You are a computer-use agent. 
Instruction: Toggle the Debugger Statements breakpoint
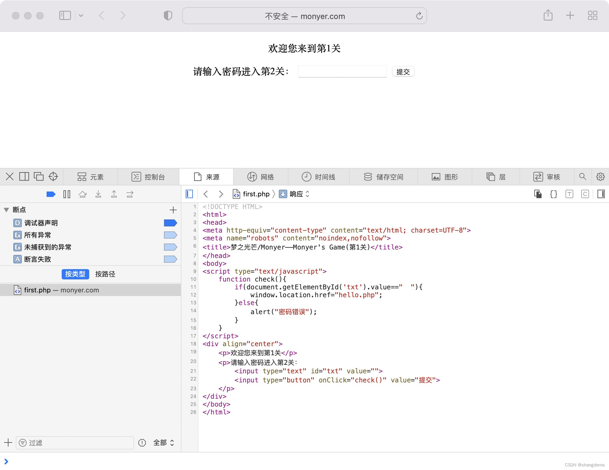coord(170,223)
